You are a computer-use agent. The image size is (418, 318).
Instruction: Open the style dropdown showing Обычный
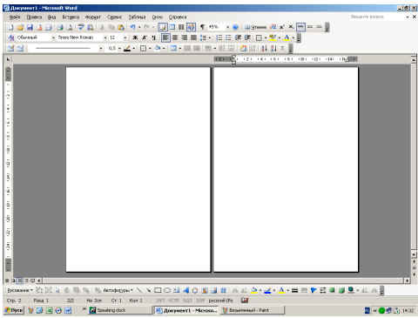53,37
